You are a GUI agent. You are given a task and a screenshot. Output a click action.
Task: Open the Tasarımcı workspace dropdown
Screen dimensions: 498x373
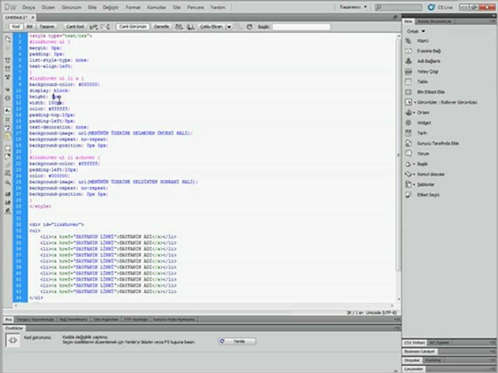[353, 7]
